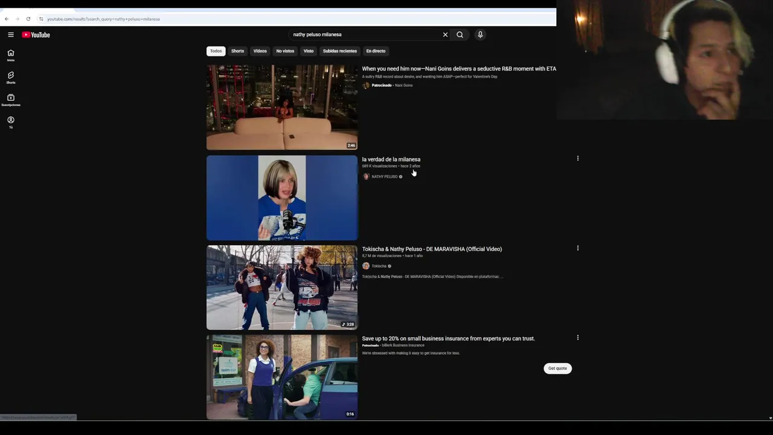This screenshot has height=435, width=773.
Task: Open Suscripciones in the left sidebar
Action: tap(10, 100)
